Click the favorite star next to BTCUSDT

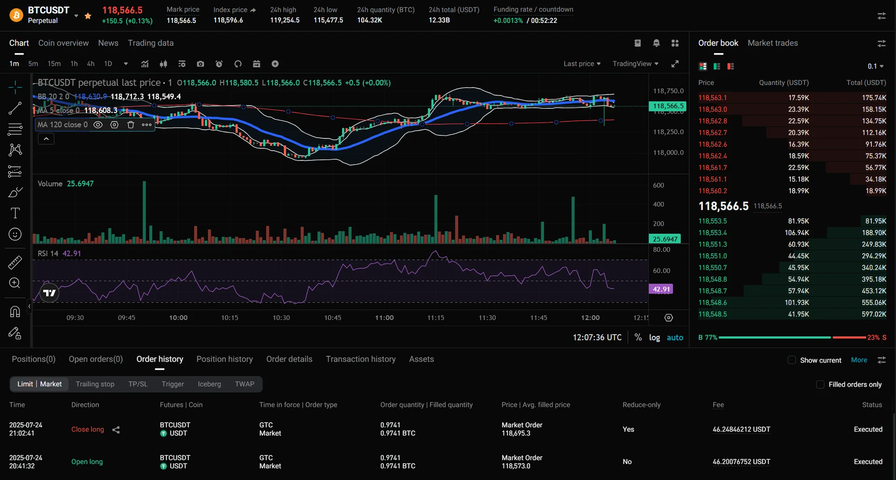[88, 16]
